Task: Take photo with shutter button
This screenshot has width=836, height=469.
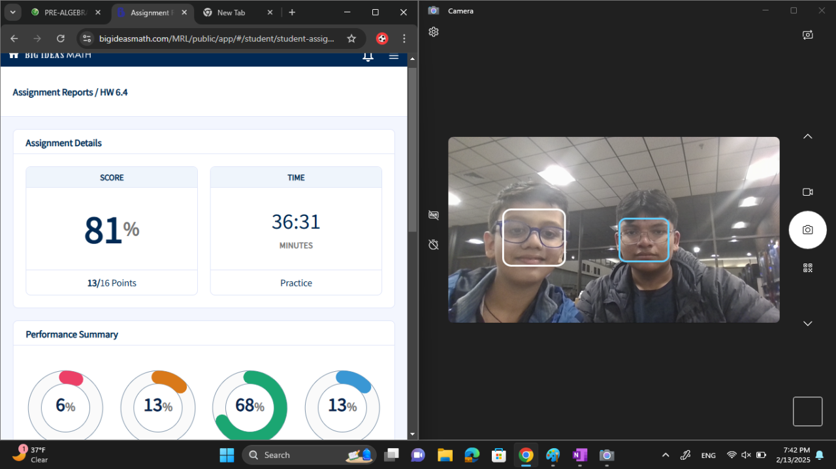Action: (x=808, y=230)
